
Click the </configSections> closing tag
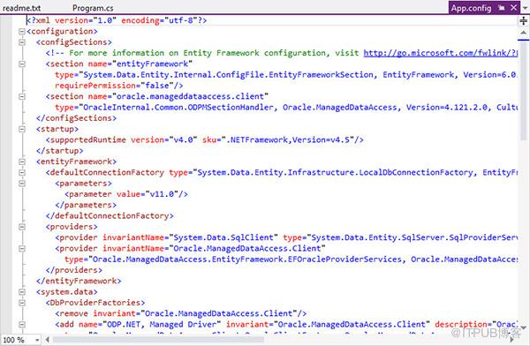(76, 118)
